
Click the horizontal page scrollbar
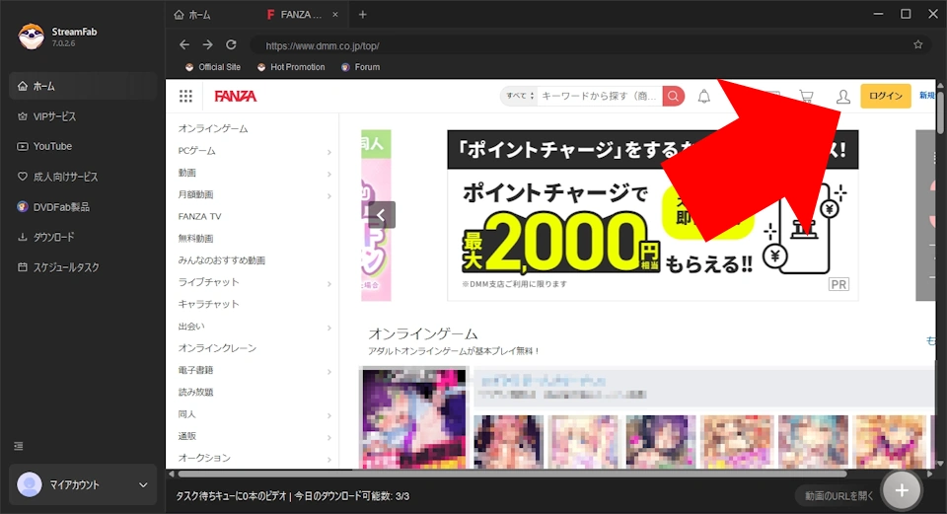[512, 475]
